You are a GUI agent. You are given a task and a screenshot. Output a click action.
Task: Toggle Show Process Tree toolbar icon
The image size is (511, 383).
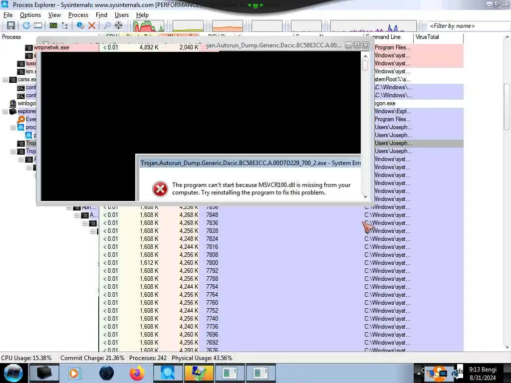click(64, 25)
